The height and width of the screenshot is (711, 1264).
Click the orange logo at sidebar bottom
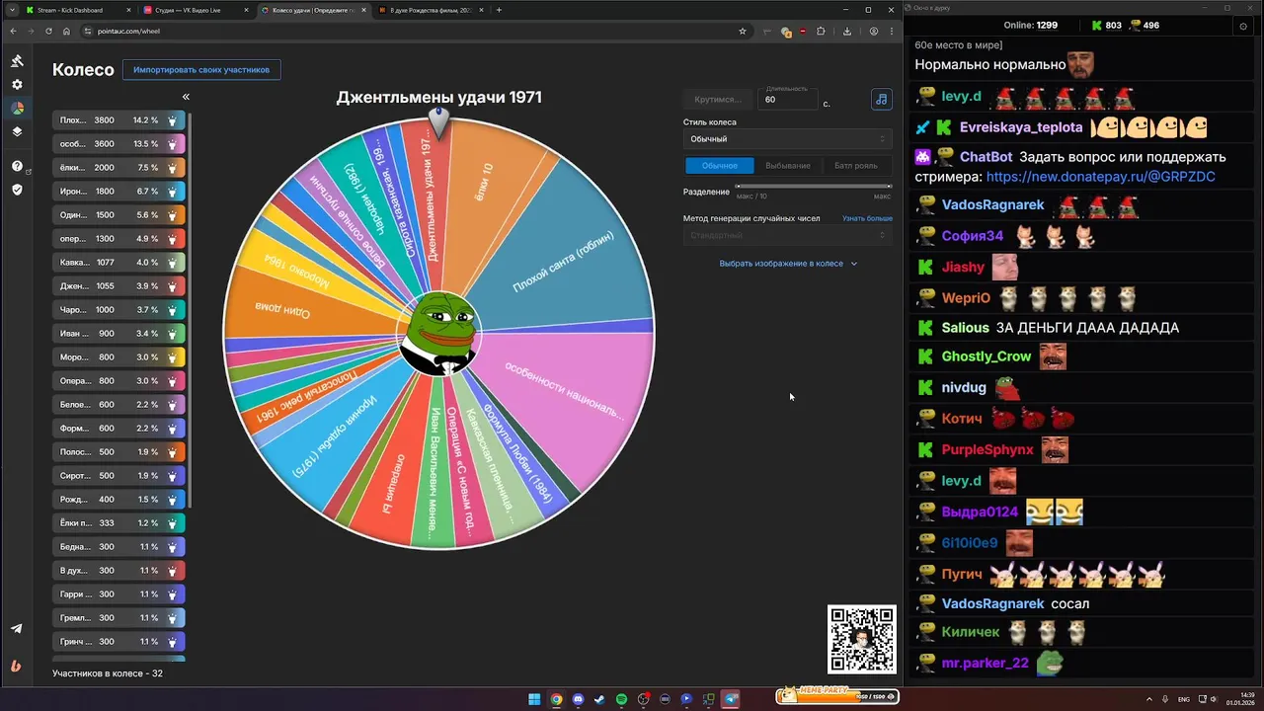(17, 667)
